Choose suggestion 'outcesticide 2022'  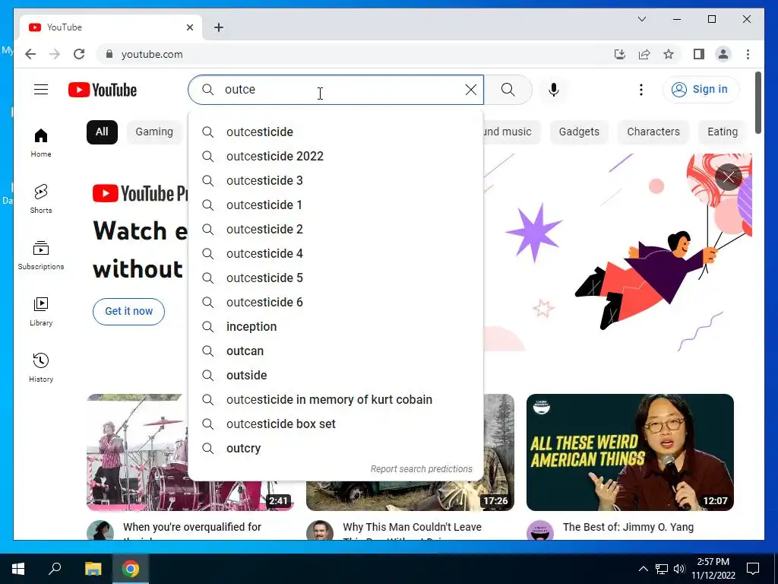pyautogui.click(x=335, y=156)
